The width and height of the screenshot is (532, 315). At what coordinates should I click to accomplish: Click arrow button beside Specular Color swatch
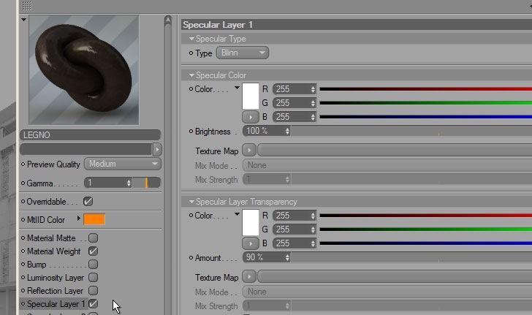click(x=251, y=117)
